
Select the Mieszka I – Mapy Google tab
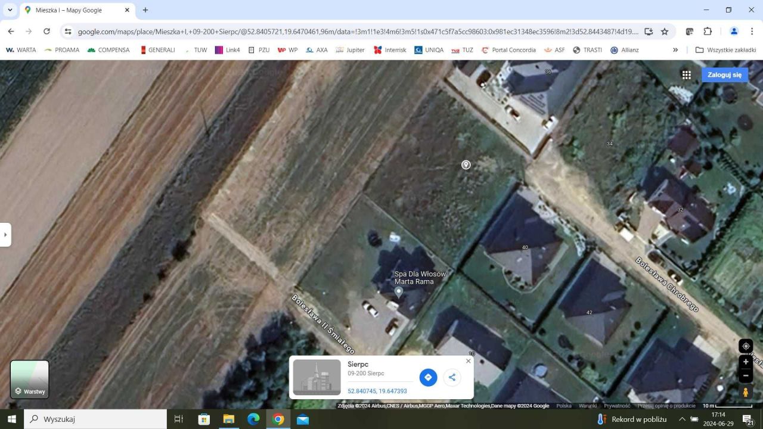point(77,10)
